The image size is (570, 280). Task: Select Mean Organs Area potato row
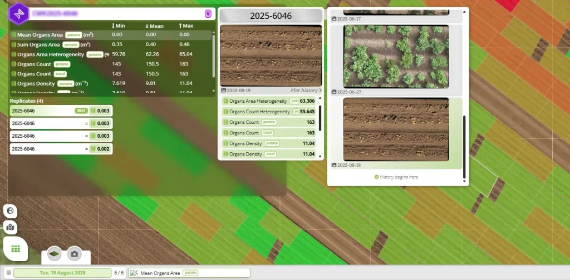click(x=111, y=35)
